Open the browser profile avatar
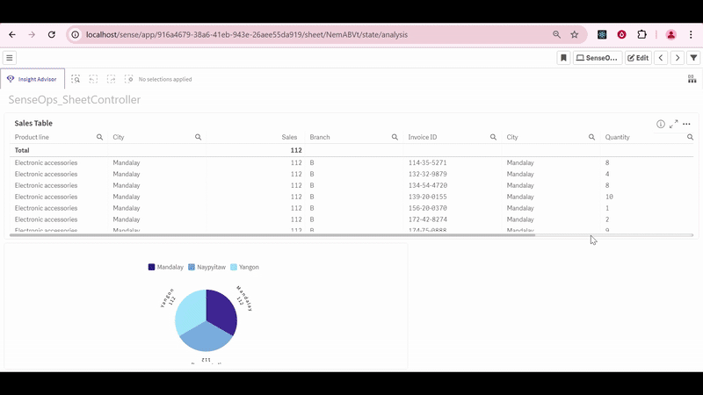 (x=670, y=34)
